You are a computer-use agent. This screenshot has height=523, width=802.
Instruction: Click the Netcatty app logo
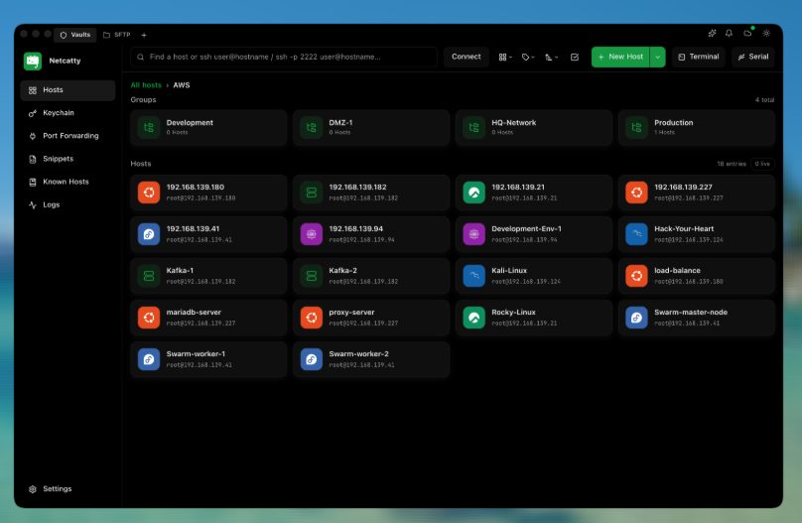click(33, 61)
